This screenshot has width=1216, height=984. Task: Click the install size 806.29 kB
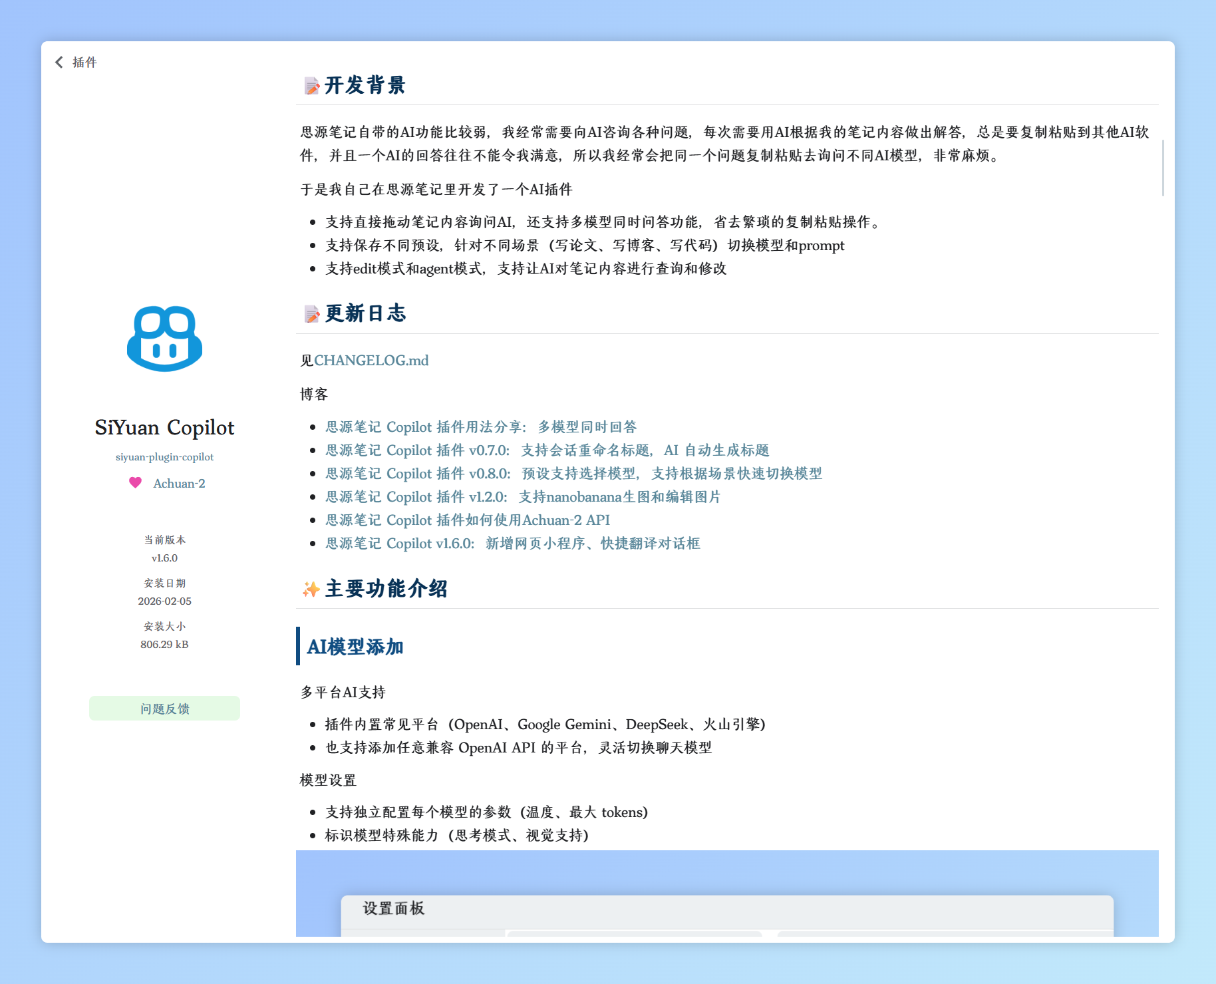[x=164, y=645]
